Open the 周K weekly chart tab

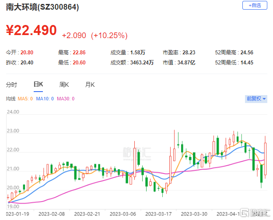[64, 85]
